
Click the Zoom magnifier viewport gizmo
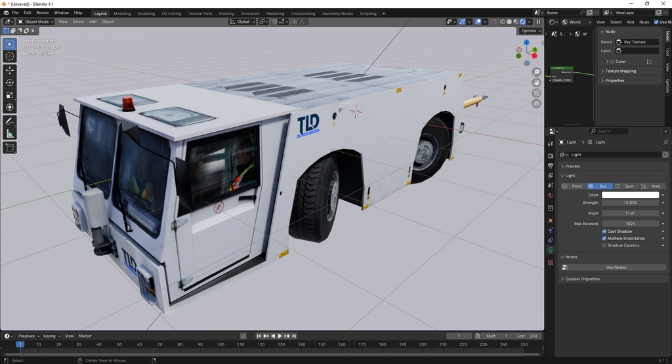pyautogui.click(x=536, y=72)
